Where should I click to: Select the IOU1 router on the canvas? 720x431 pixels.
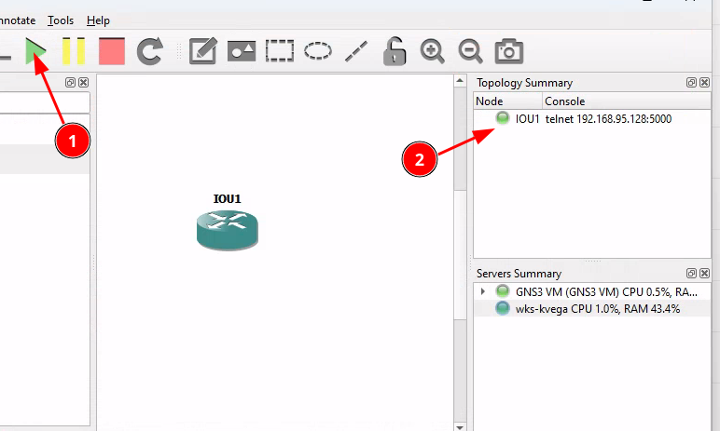(227, 228)
